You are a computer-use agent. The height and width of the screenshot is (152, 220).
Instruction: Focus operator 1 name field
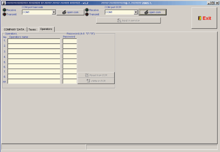(34, 41)
